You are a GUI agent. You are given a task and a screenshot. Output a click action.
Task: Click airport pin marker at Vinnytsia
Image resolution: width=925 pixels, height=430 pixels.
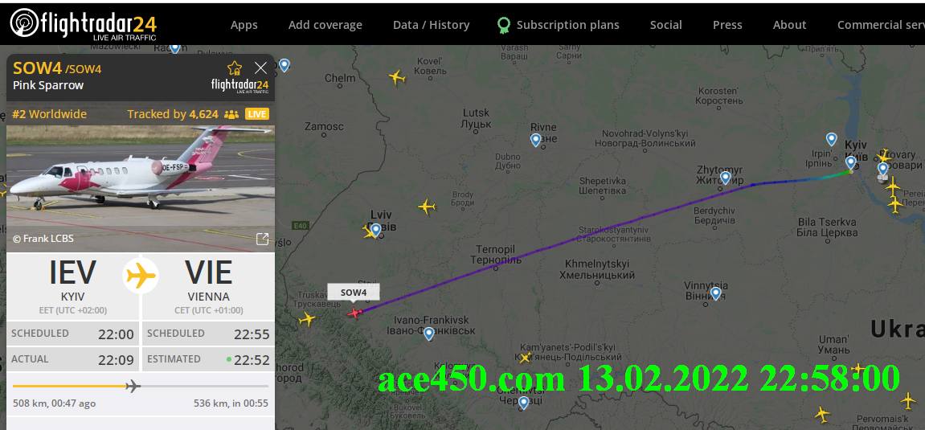[x=715, y=293]
